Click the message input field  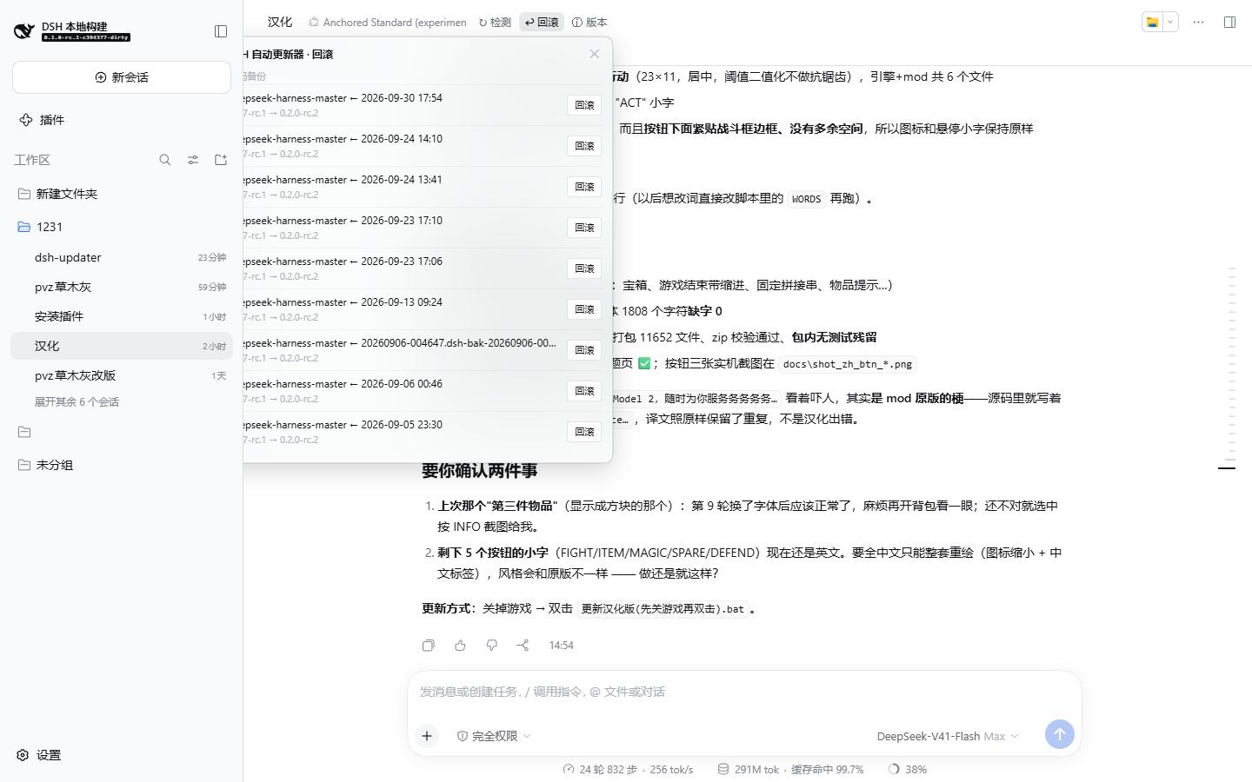pyautogui.click(x=744, y=693)
